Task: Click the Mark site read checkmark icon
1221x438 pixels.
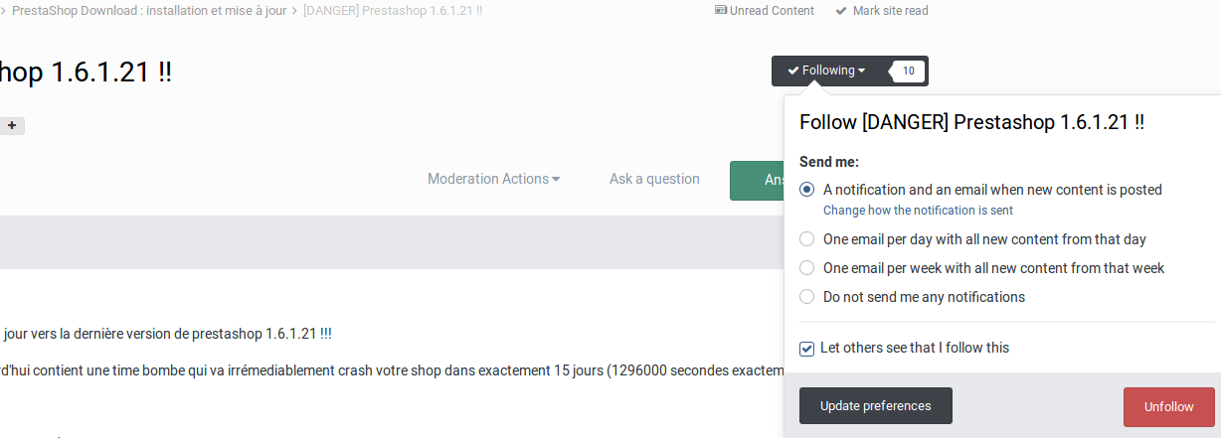Action: click(x=841, y=11)
